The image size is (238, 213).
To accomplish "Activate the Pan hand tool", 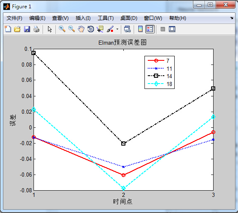I will pos(81,29).
